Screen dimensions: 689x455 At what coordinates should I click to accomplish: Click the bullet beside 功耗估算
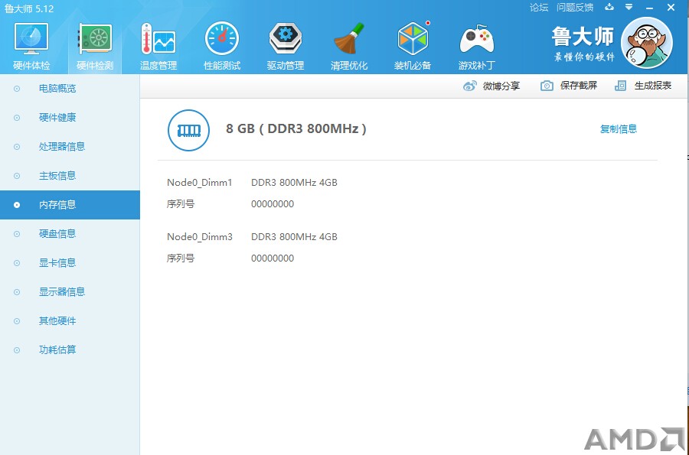point(17,350)
